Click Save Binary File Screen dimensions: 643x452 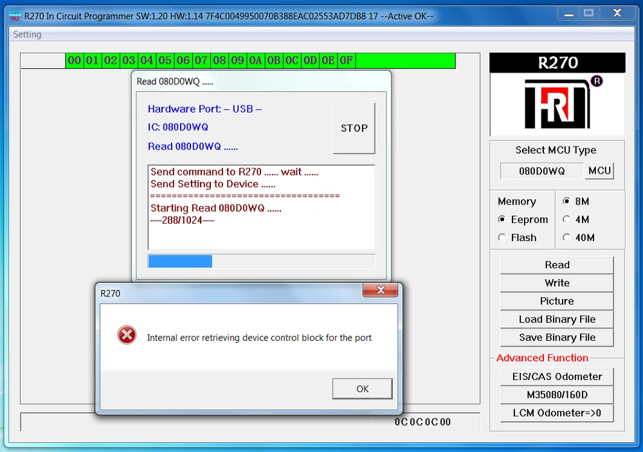tap(557, 337)
